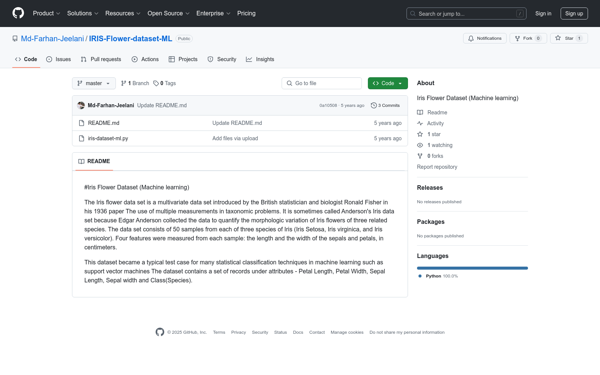The height and width of the screenshot is (375, 600).
Task: Focus the Search or jump to field
Action: [x=466, y=13]
